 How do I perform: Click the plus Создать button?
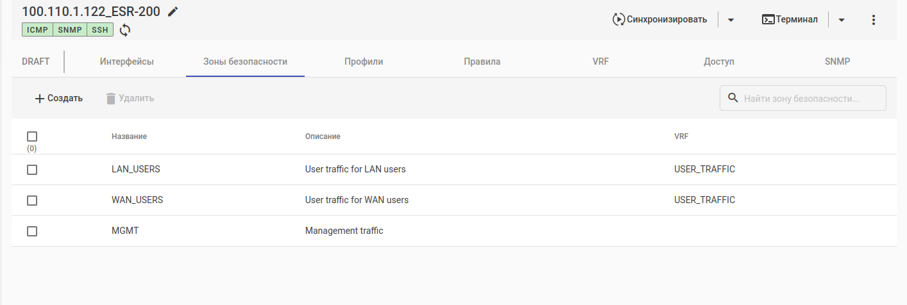click(58, 98)
